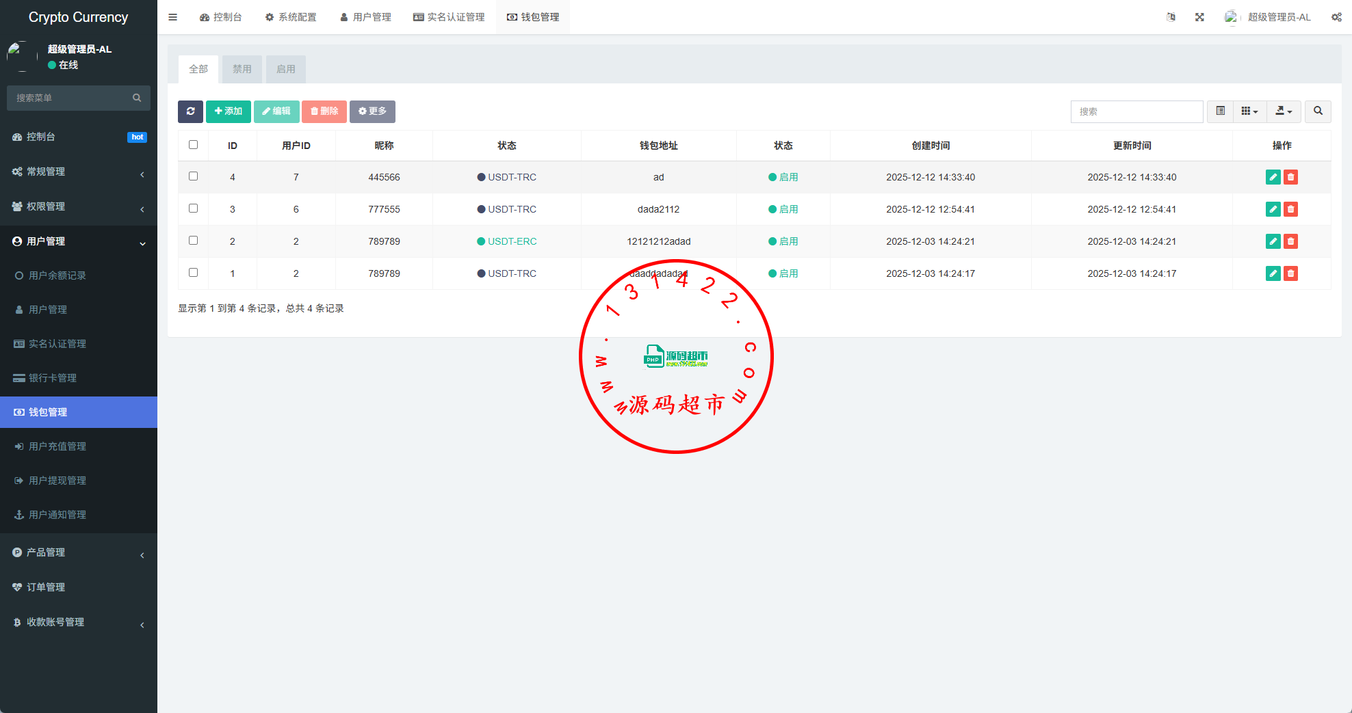Click the magnifier search button right of table

tap(1318, 111)
